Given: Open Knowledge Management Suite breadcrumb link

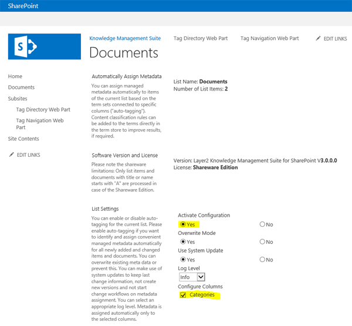Looking at the screenshot, I should 125,38.
